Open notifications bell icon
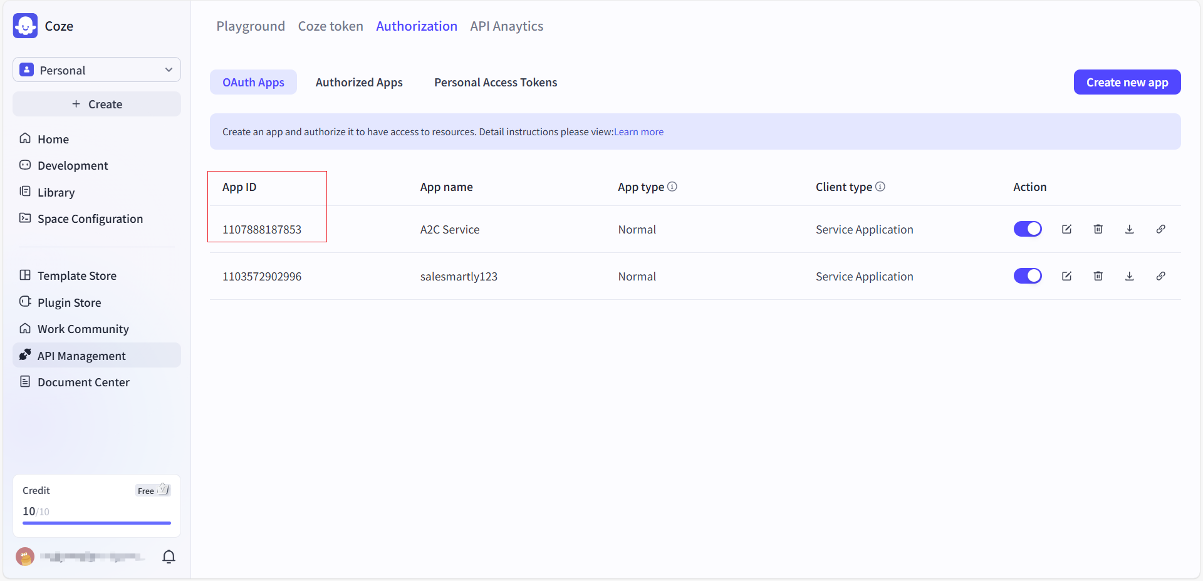The width and height of the screenshot is (1203, 581). [169, 557]
